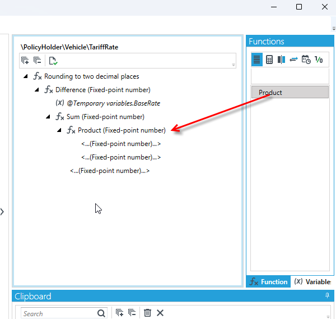Screen dimensions: 336x319
Task: Select Sum (Fixed-point number) row
Action: click(105, 117)
